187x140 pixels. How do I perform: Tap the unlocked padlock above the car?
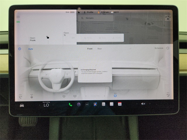48,37
